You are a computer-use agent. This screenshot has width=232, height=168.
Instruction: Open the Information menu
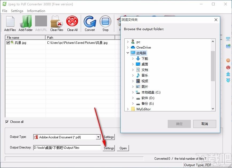(x=36, y=11)
